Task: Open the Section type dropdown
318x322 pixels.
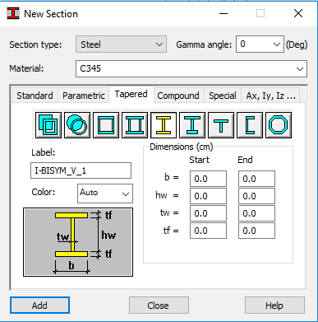Action: click(x=121, y=44)
